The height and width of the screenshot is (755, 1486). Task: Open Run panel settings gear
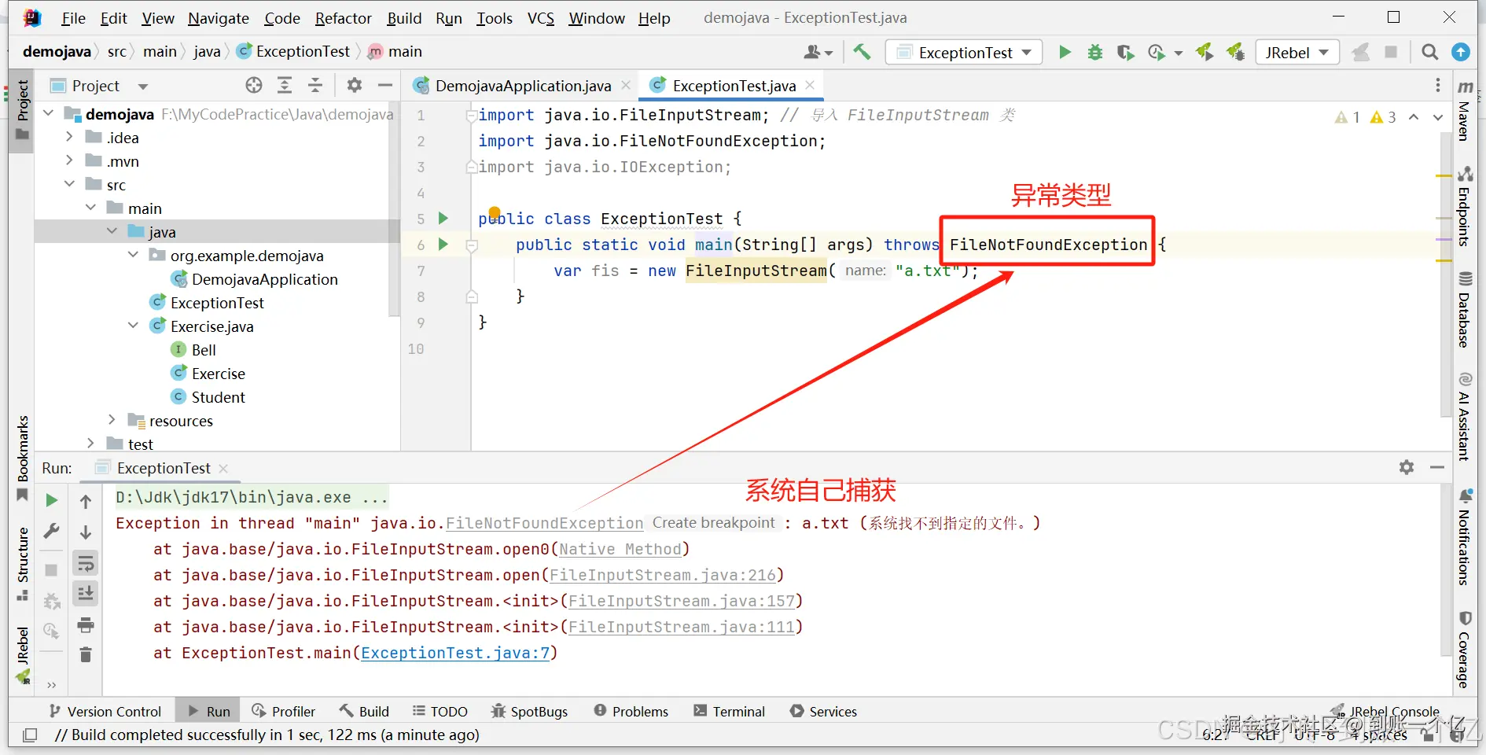(x=1407, y=467)
